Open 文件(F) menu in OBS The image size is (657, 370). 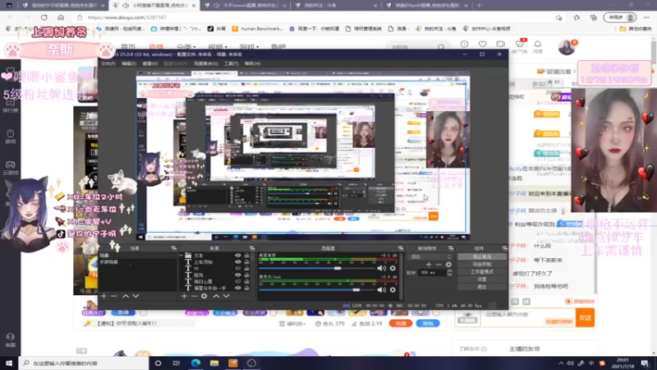click(x=108, y=64)
